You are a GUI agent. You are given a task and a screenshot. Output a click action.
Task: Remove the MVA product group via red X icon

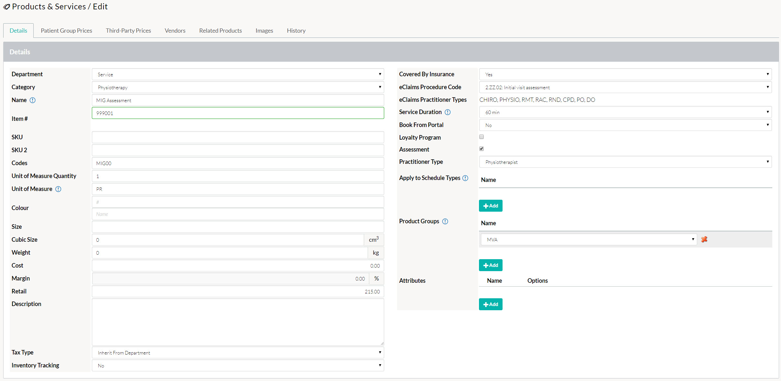[x=704, y=239]
